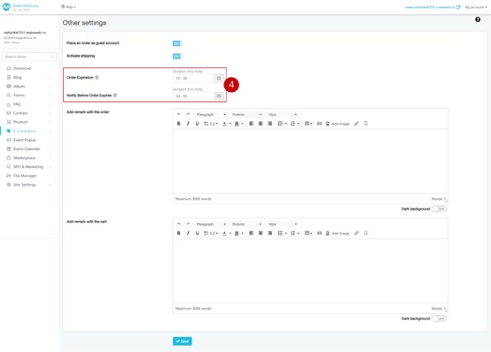This screenshot has width=491, height=352.
Task: Click Add Image in the order remark editor
Action: (338, 124)
